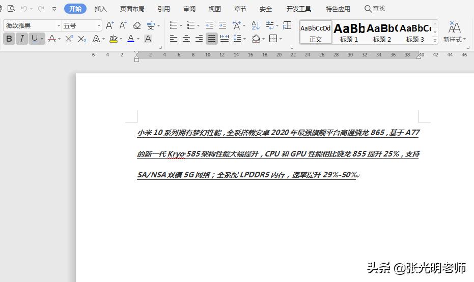Click the tab stops layout icon
This screenshot has width=474, height=282.
[x=287, y=25]
